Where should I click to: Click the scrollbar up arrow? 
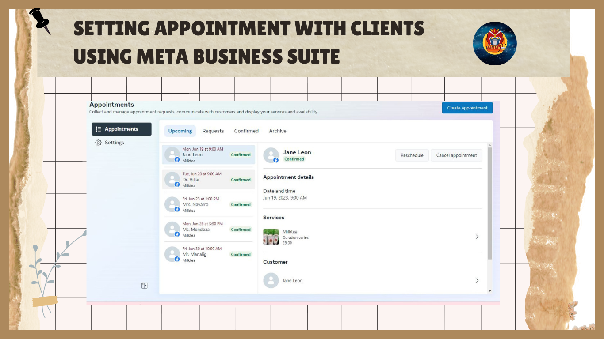click(489, 145)
